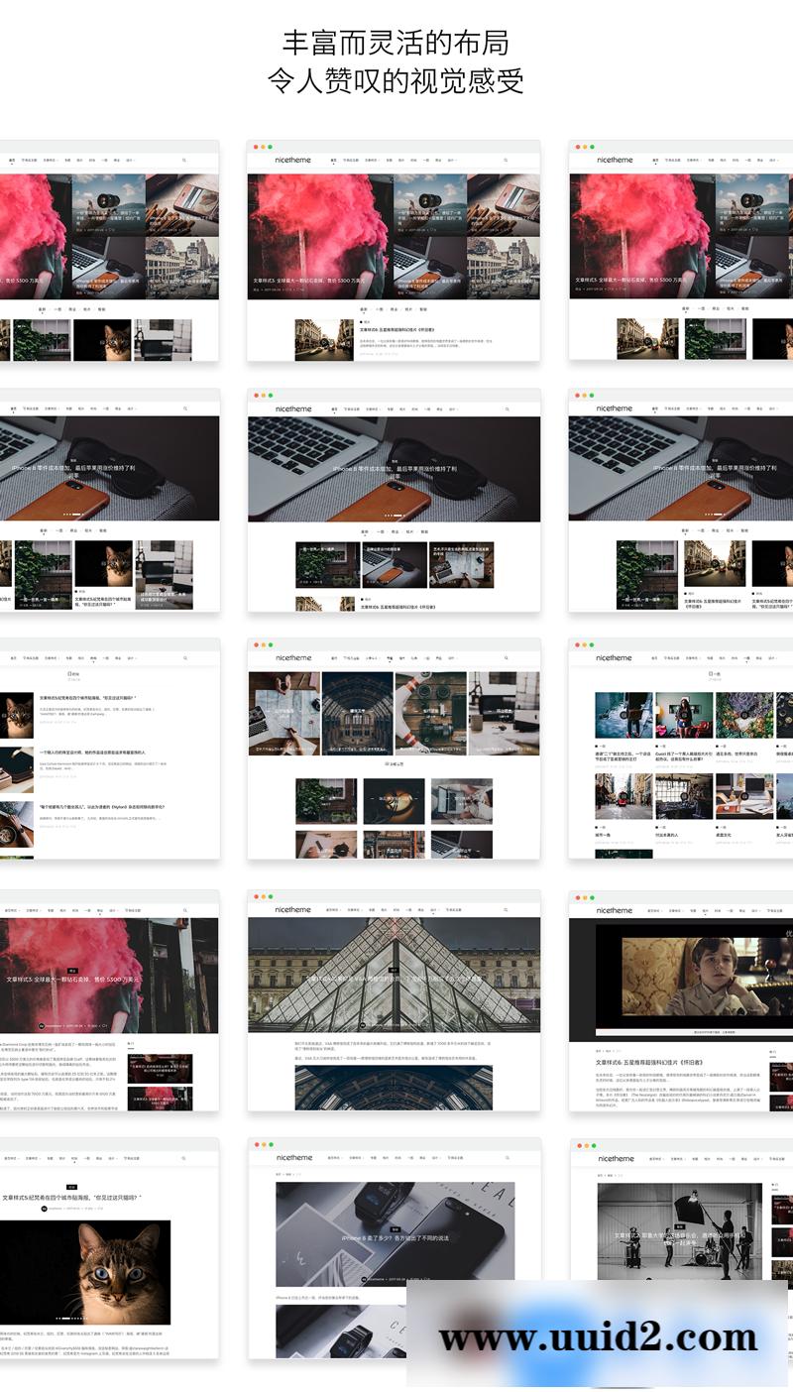Click nicetheme logo in top-center mockup
Image resolution: width=793 pixels, height=1392 pixels.
292,160
